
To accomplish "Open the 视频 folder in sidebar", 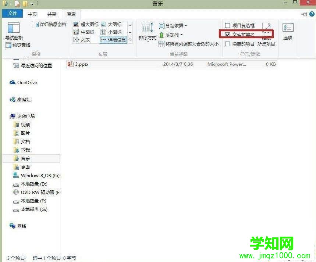I will tap(22, 125).
